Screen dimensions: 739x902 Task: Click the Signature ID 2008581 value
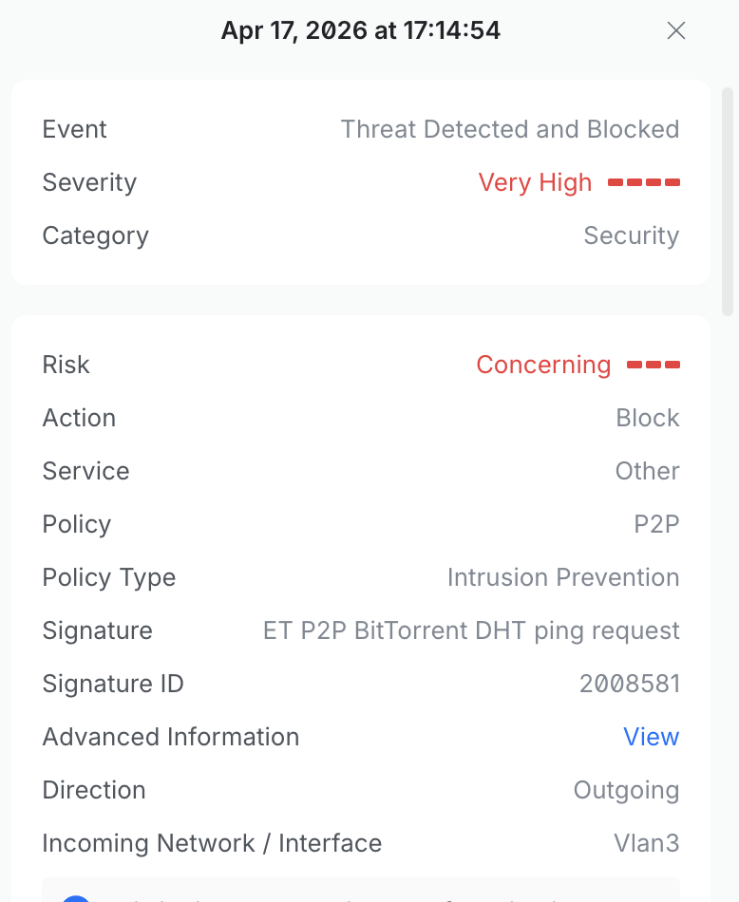click(629, 684)
